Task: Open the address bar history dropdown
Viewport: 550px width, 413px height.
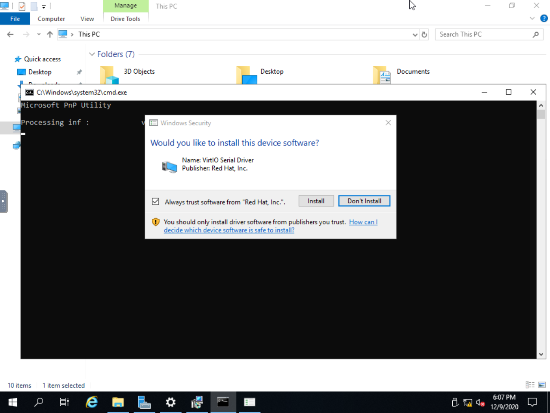Action: (415, 34)
